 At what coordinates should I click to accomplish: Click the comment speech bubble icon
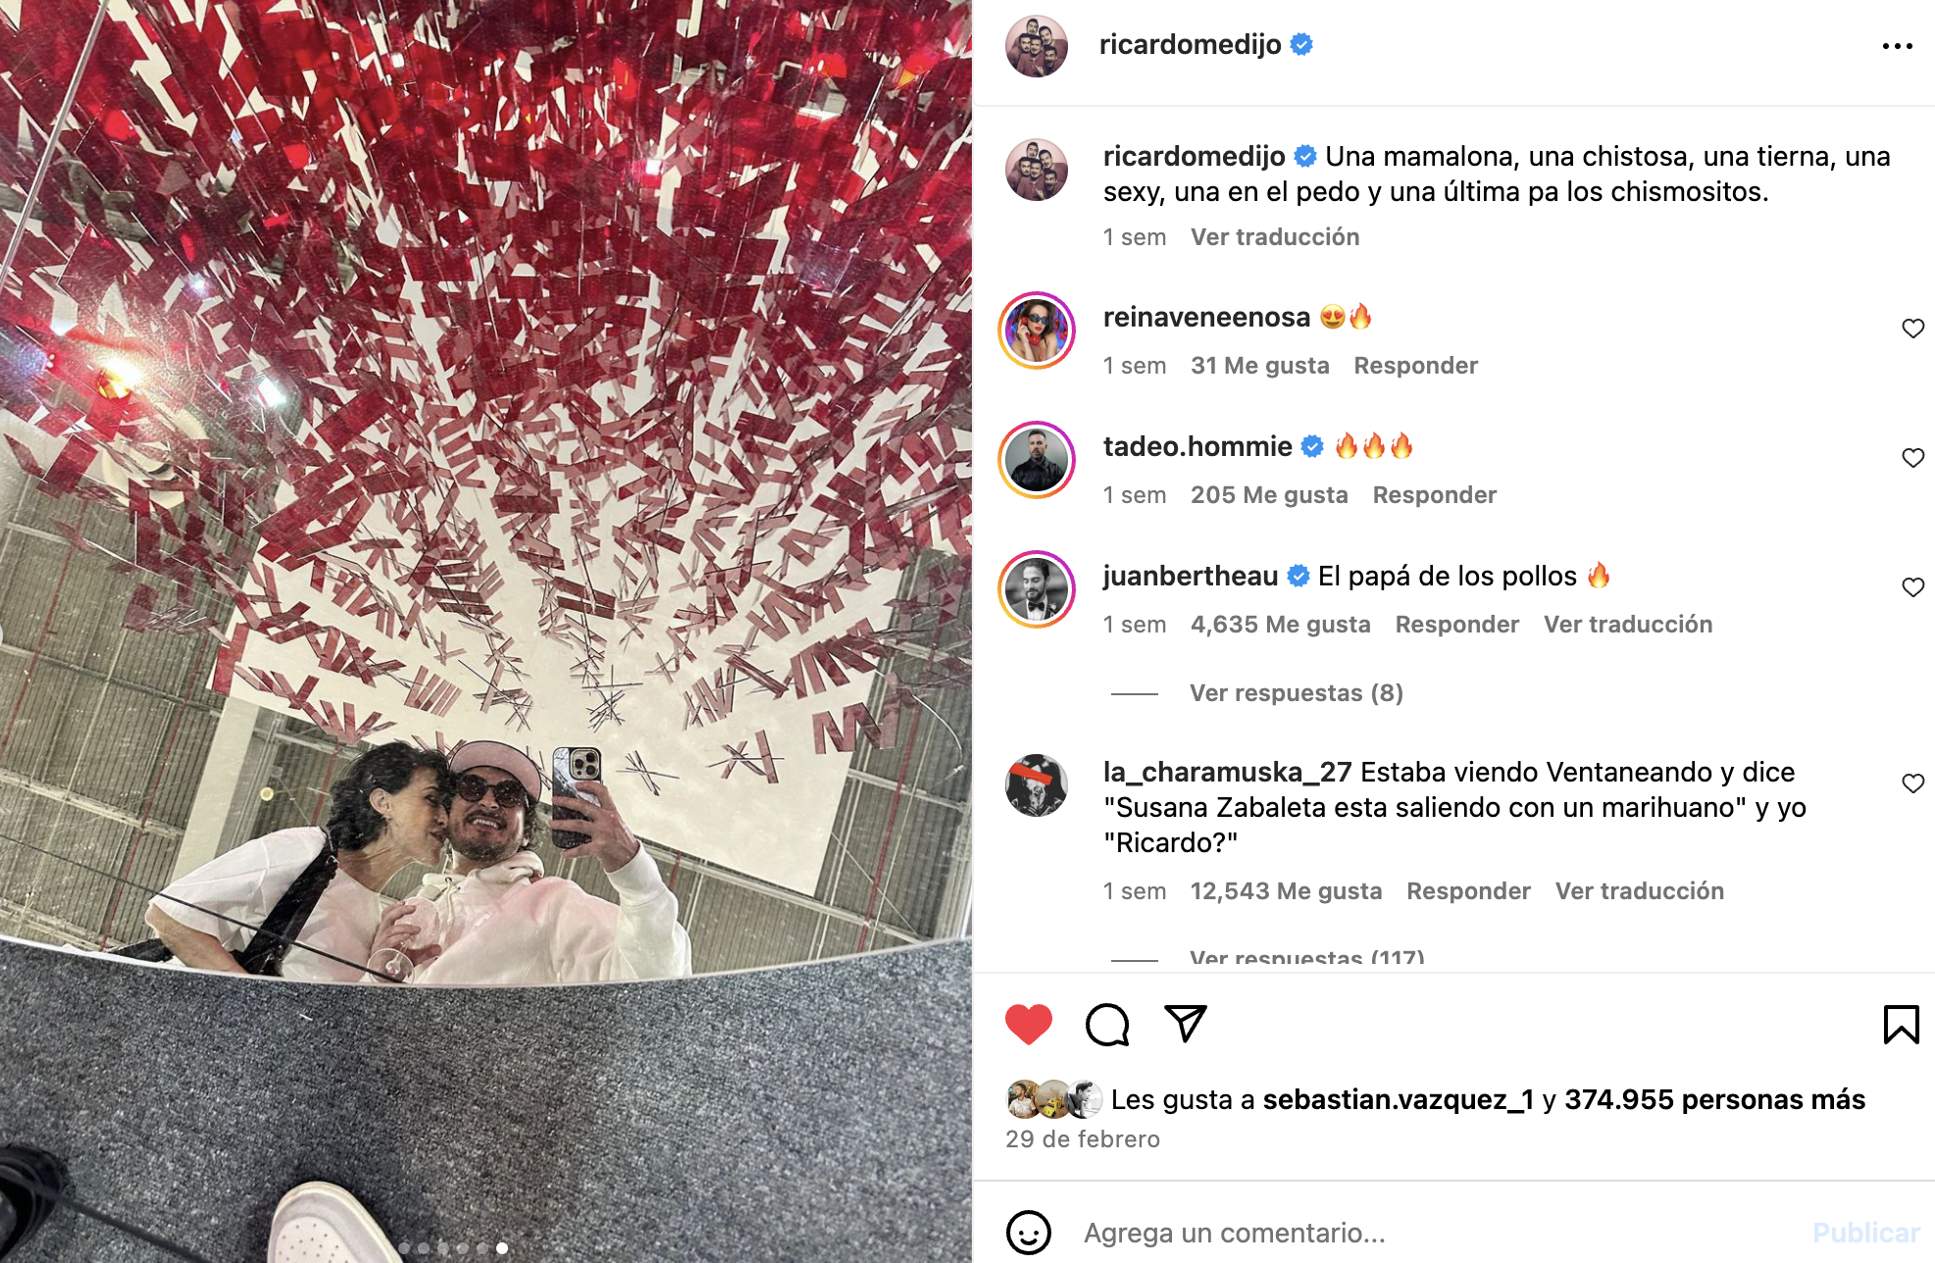coord(1107,1025)
